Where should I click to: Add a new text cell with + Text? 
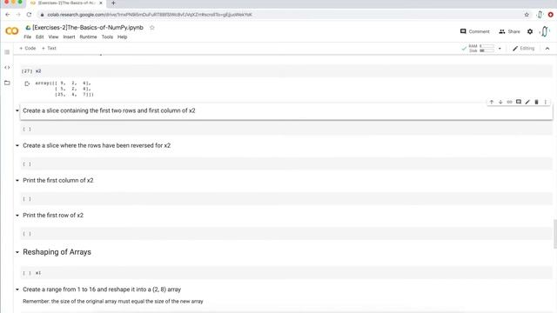point(49,49)
